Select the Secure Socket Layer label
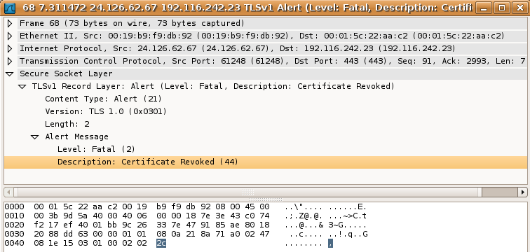Screen dimensions: 530x252 point(66,73)
